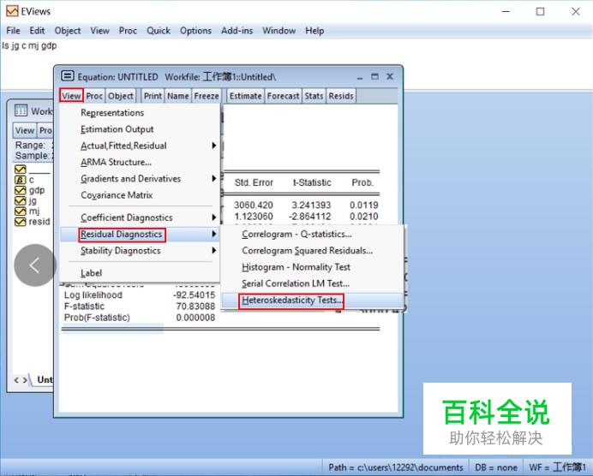Click the Prob. value 0.0210
This screenshot has width=593, height=476.
pyautogui.click(x=363, y=217)
